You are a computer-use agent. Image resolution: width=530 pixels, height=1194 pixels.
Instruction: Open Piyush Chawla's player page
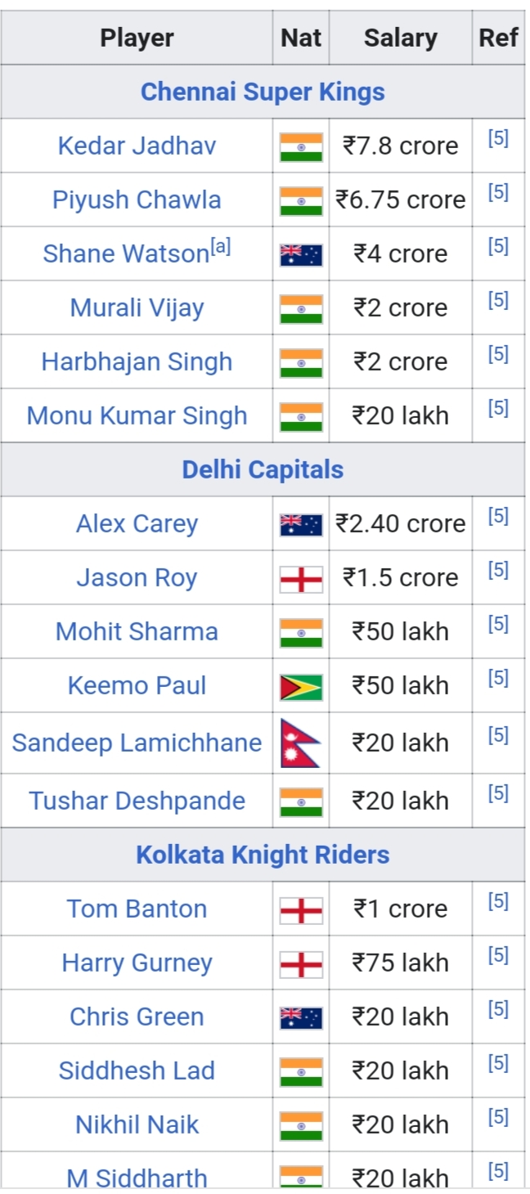click(x=137, y=200)
